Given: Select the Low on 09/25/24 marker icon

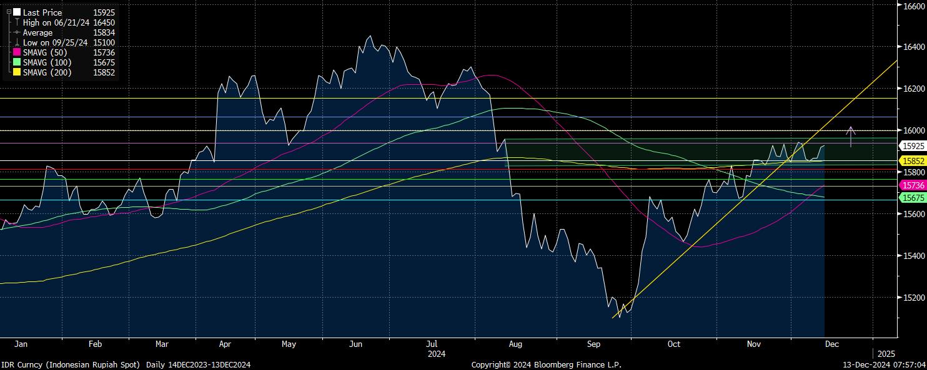Looking at the screenshot, I should [x=17, y=42].
